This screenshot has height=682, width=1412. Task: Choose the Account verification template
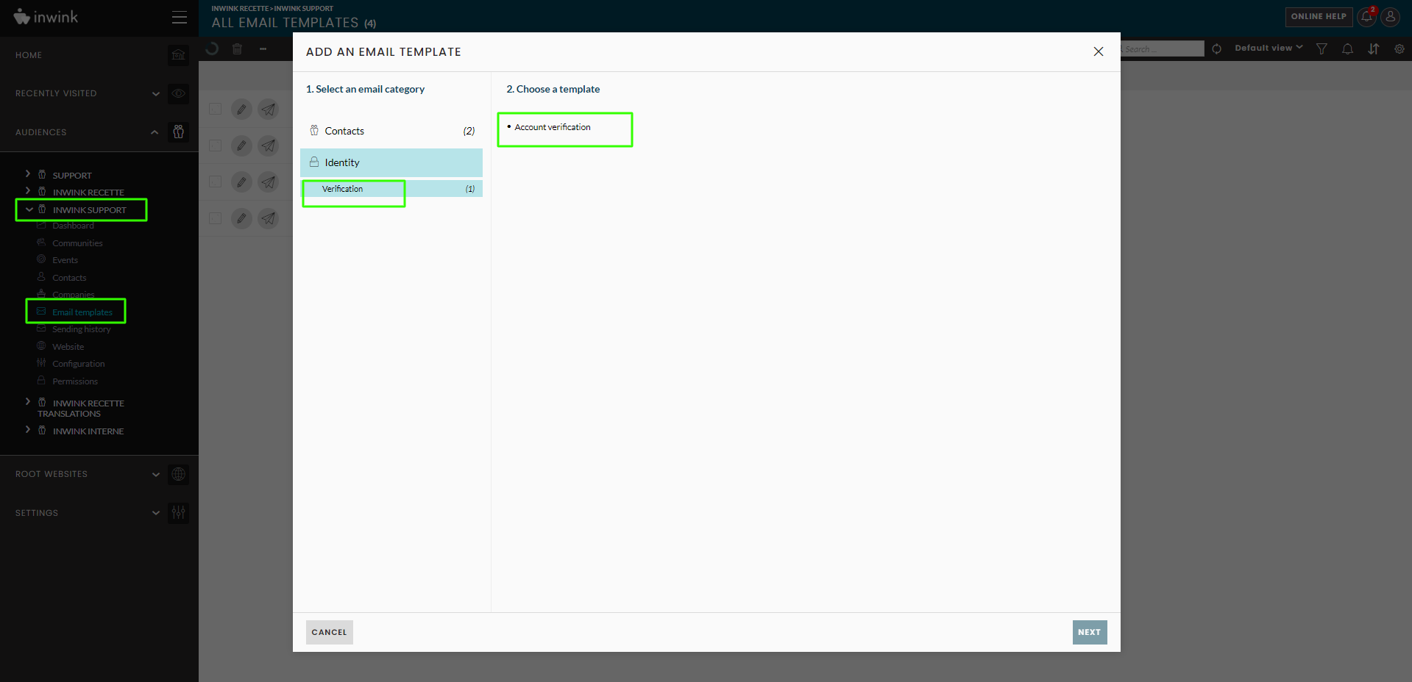(x=553, y=127)
